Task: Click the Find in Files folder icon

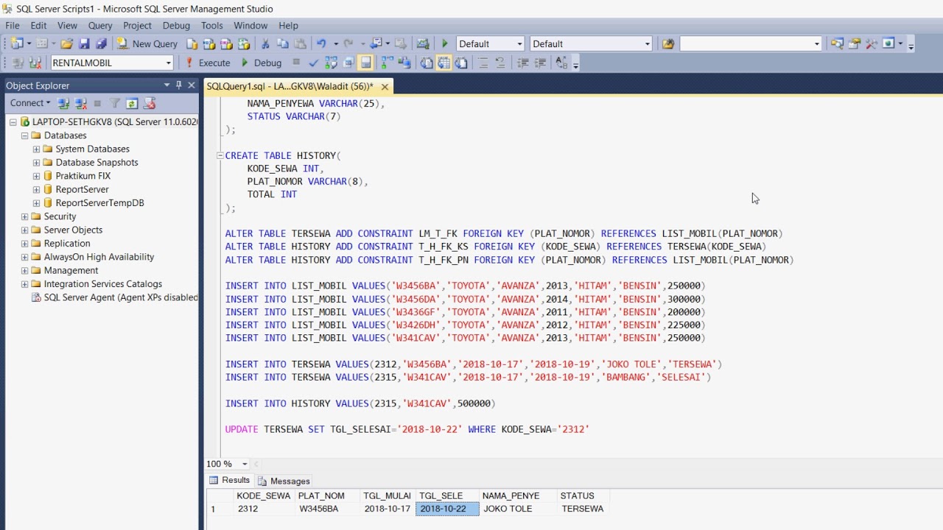Action: tap(668, 44)
